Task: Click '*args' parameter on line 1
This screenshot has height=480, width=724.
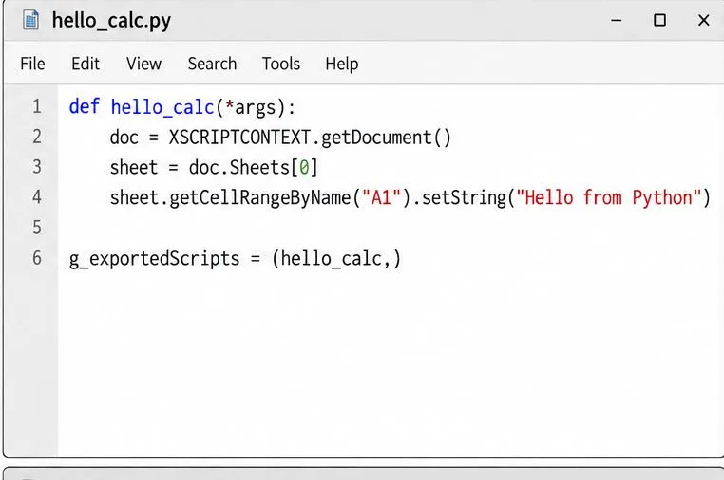Action: (x=250, y=107)
